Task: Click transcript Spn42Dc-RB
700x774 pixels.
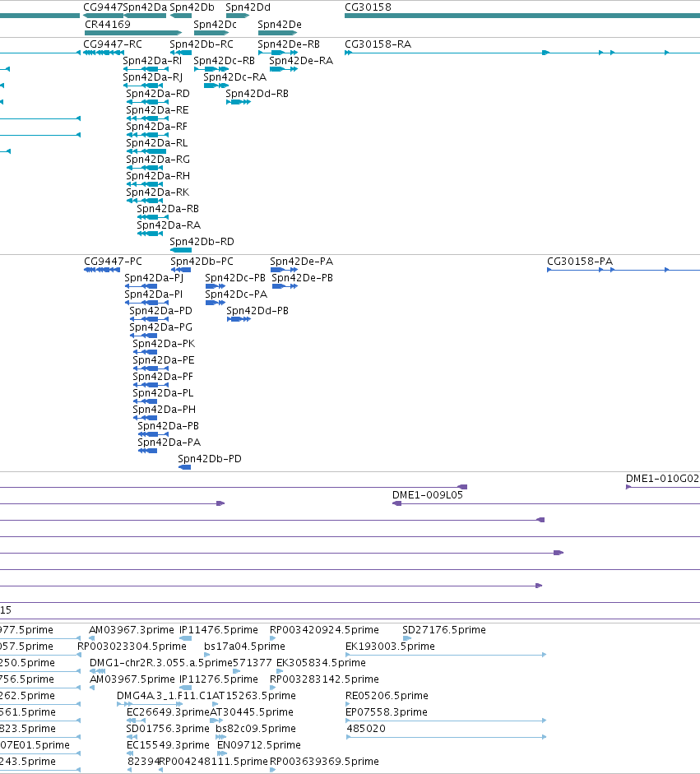Action: click(x=224, y=60)
